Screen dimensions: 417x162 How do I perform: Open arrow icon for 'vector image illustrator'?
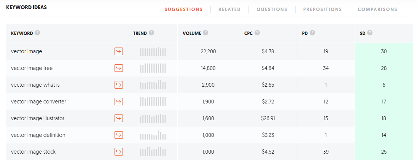119,118
